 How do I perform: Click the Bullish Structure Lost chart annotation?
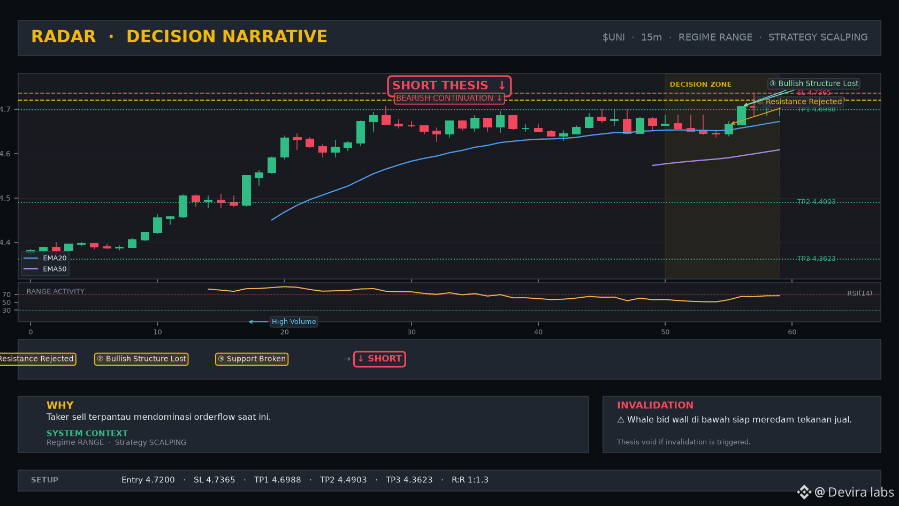814,84
